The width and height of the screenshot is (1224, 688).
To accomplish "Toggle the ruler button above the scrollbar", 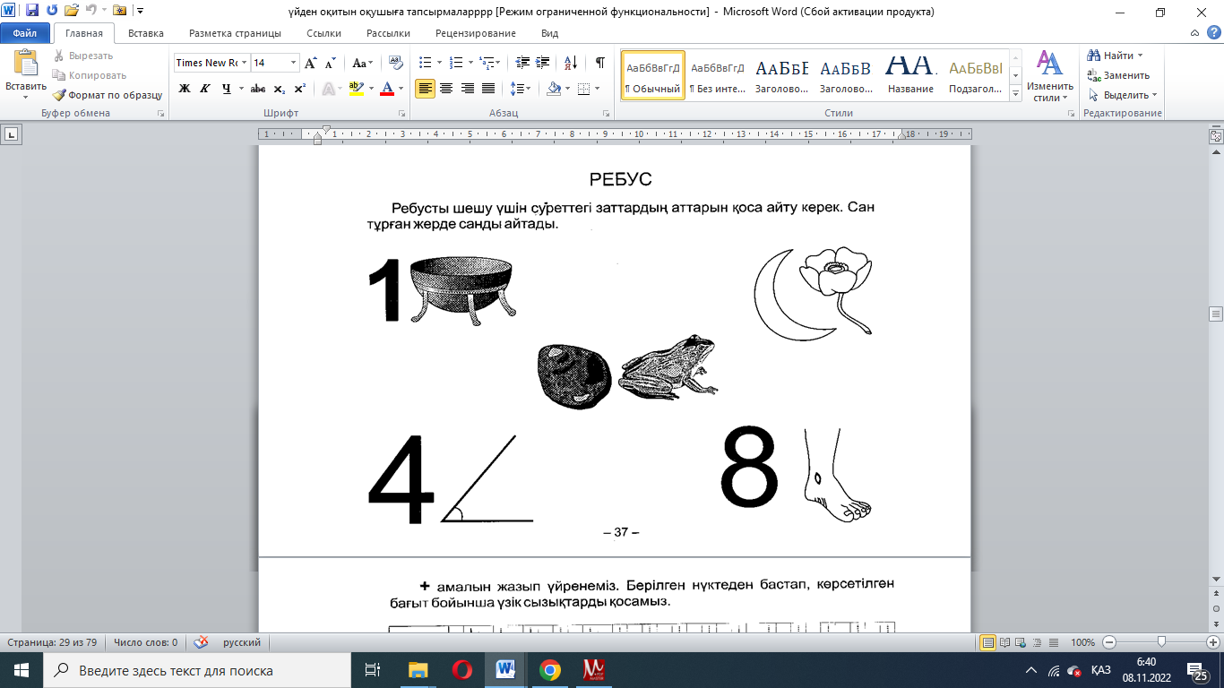I will click(x=1216, y=136).
